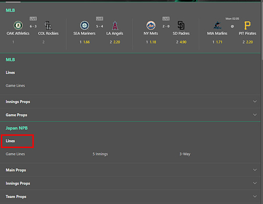The image size is (263, 204).
Task: Bet on SD Padres at odds 4.90
Action: [181, 42]
